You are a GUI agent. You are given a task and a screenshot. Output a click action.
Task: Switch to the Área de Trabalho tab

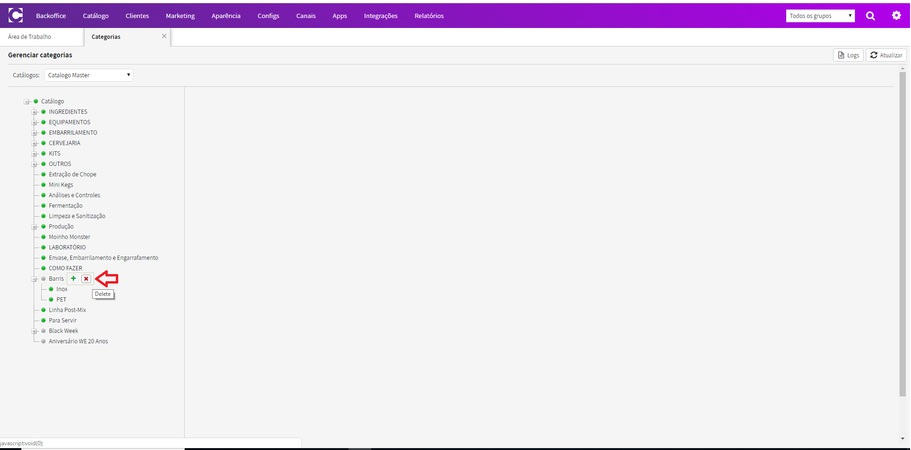click(29, 37)
